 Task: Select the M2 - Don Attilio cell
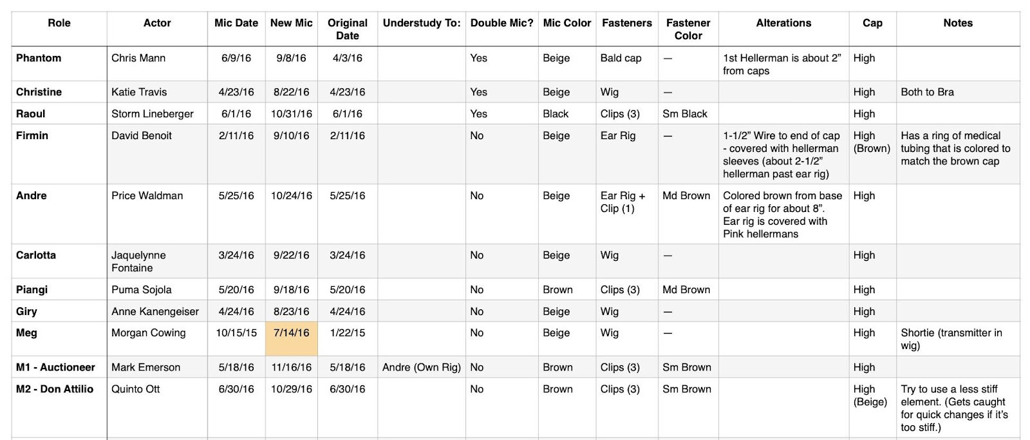(55, 389)
